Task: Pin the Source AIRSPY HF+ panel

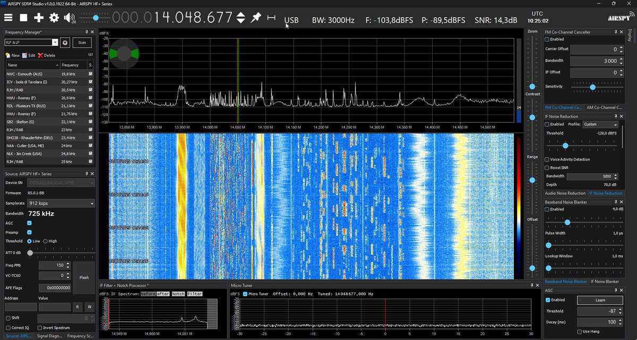Action: pyautogui.click(x=87, y=174)
